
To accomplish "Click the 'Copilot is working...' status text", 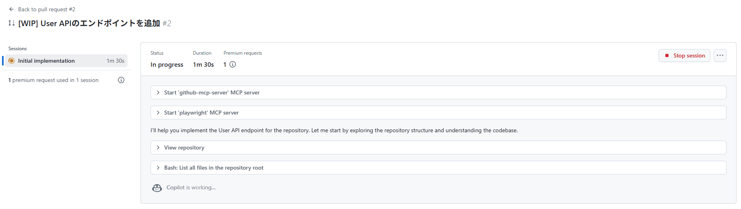I will [191, 187].
